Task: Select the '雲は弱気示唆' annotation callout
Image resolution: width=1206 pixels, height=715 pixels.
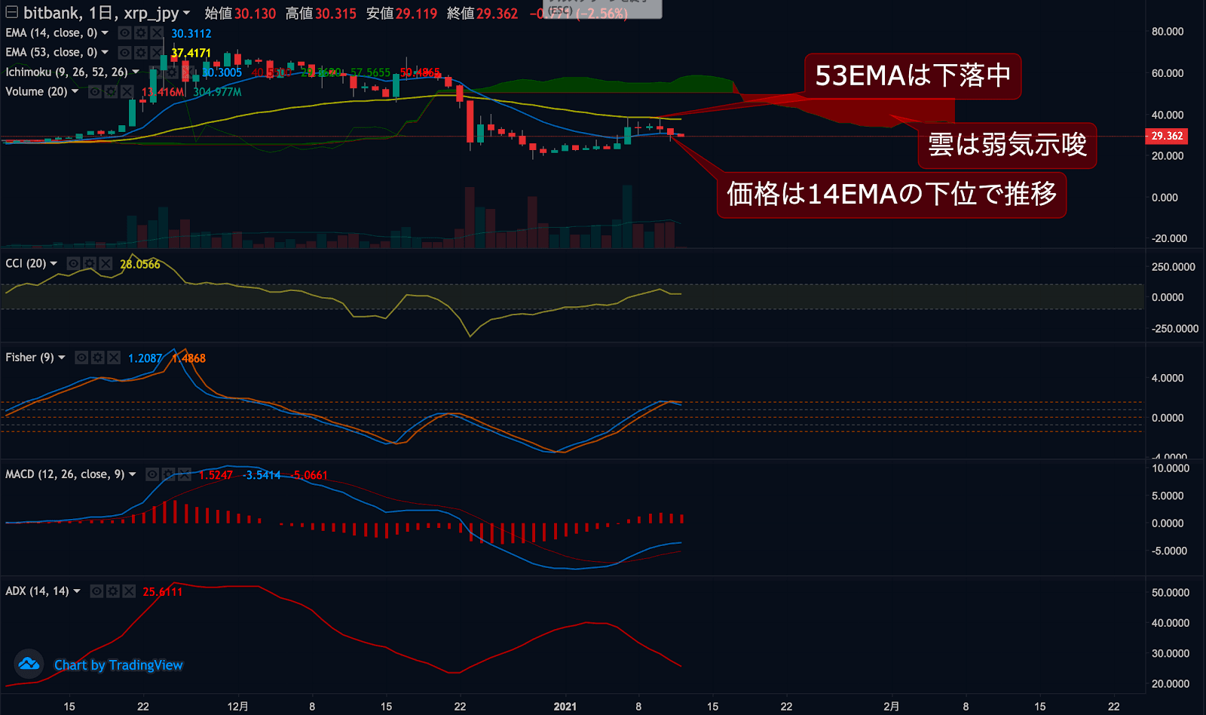Action: pos(1006,145)
